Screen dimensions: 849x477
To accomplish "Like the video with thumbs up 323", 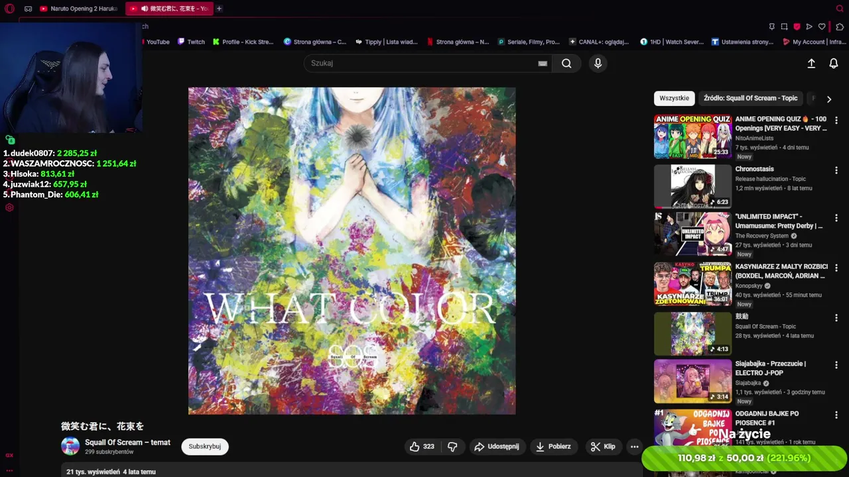I will point(423,447).
